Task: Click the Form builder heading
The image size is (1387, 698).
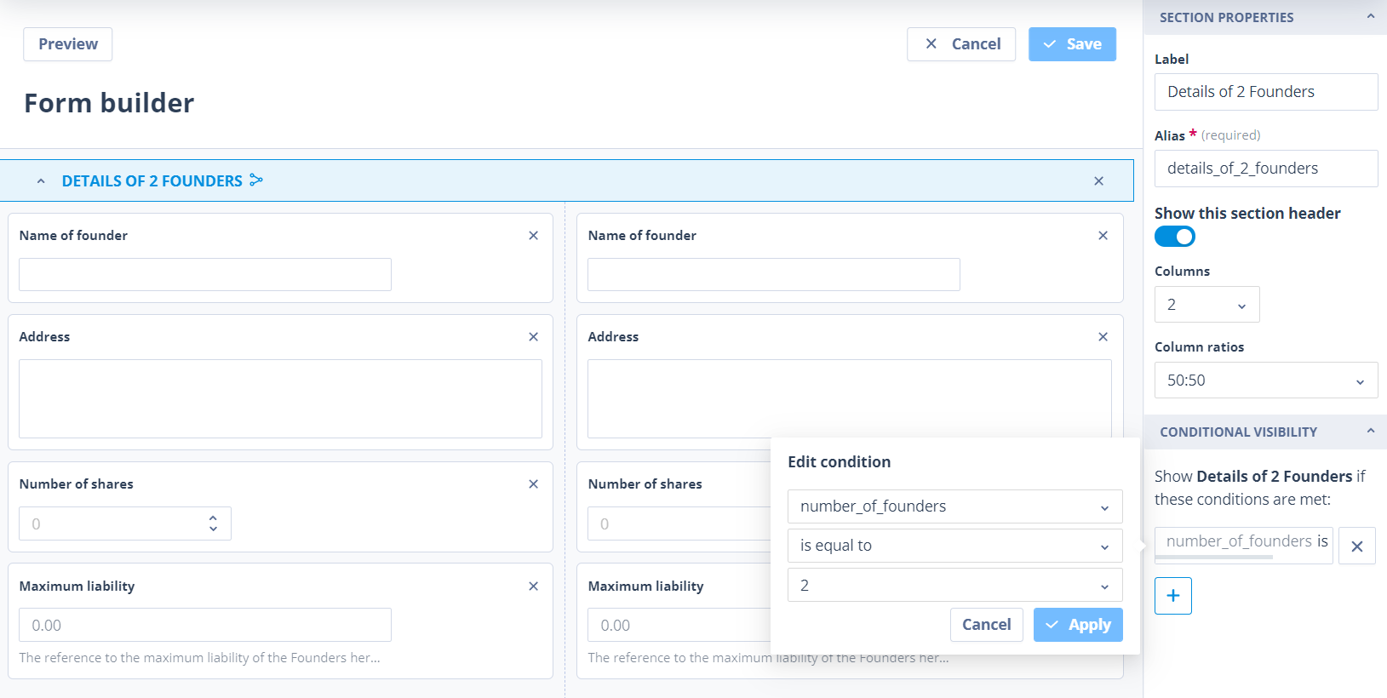Action: [109, 103]
